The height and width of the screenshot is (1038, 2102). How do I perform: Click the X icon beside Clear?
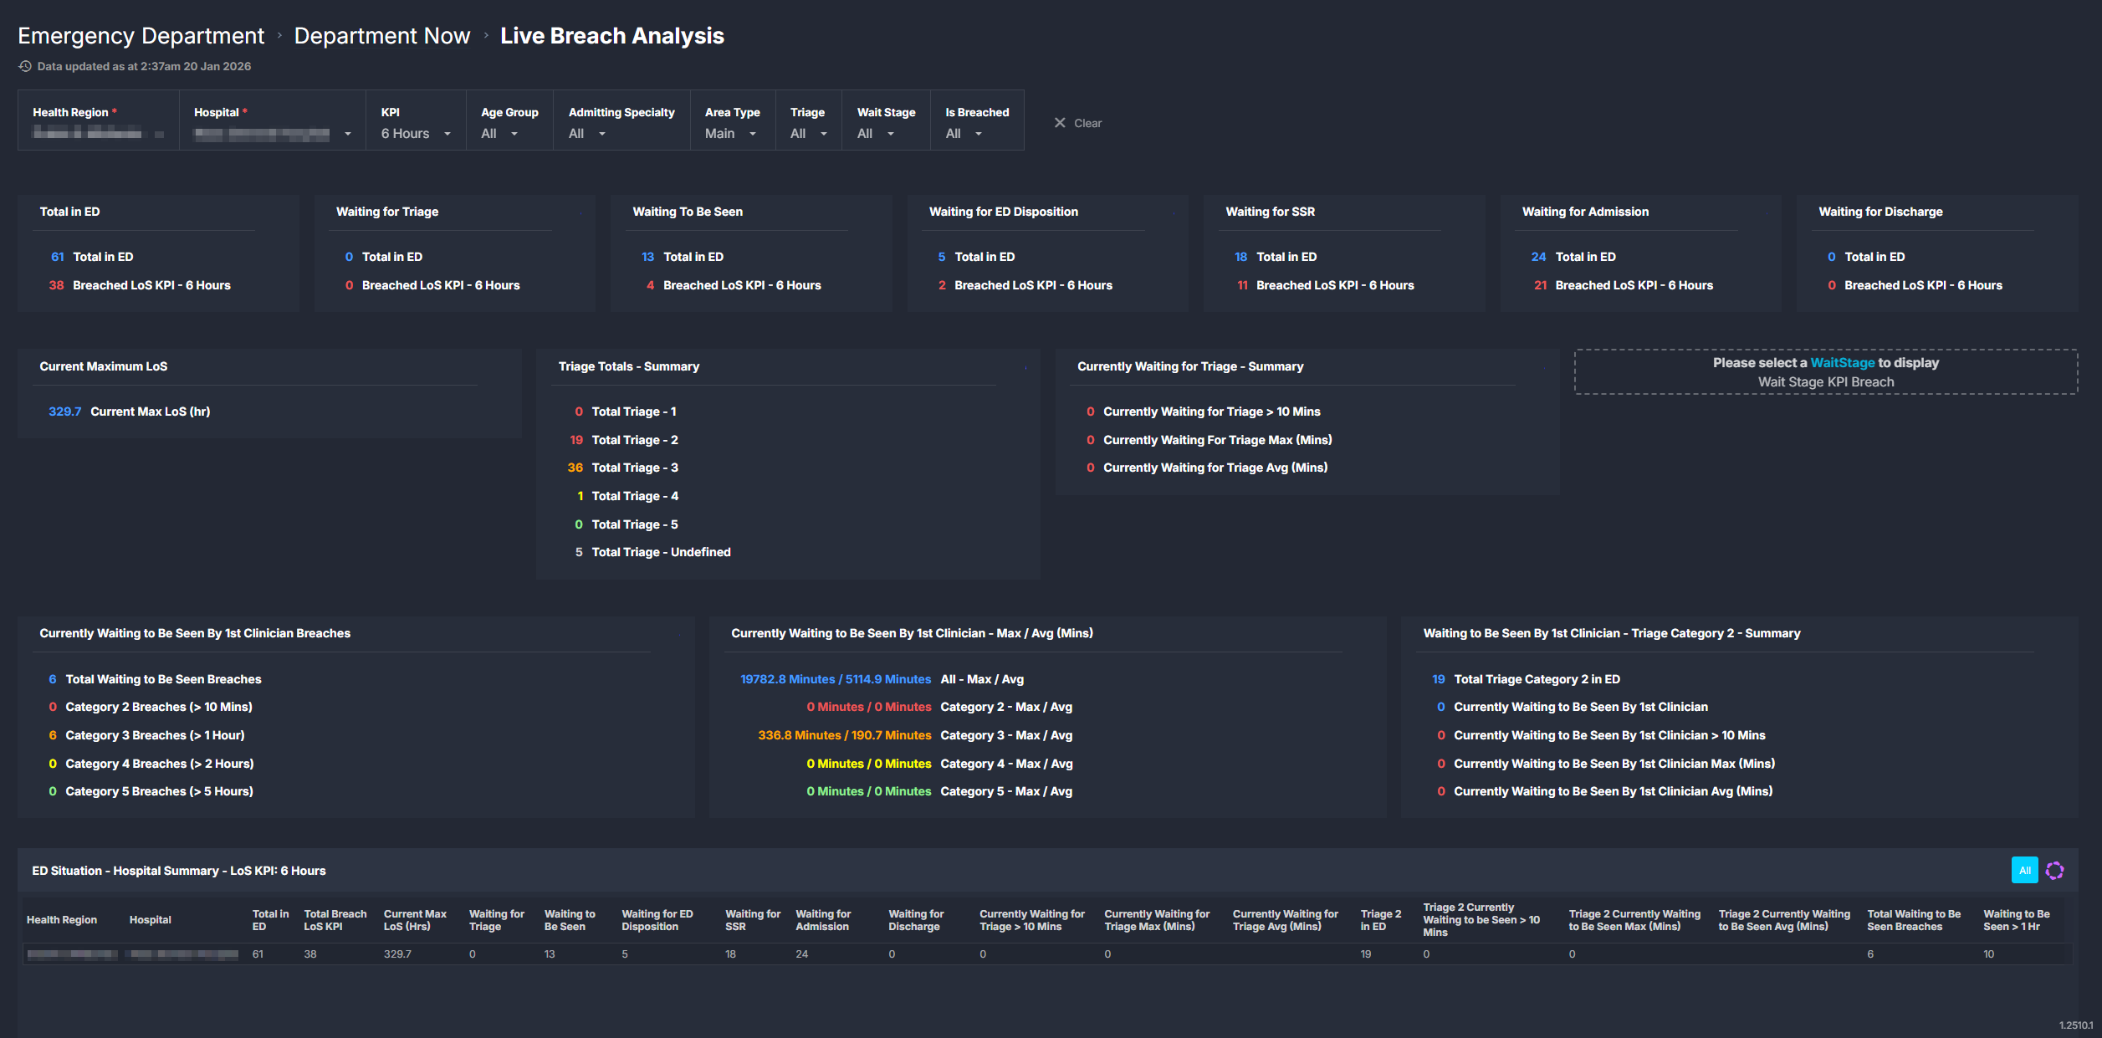point(1060,123)
